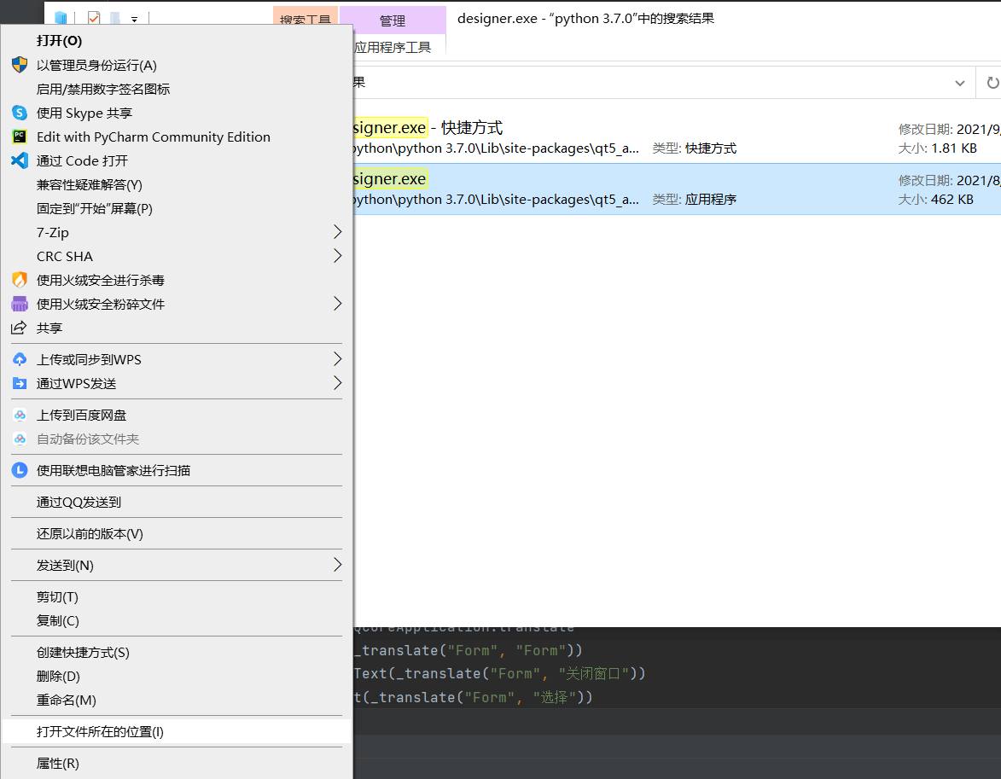
Task: Open 兼容性疑难解答(Y)
Action: [x=178, y=184]
